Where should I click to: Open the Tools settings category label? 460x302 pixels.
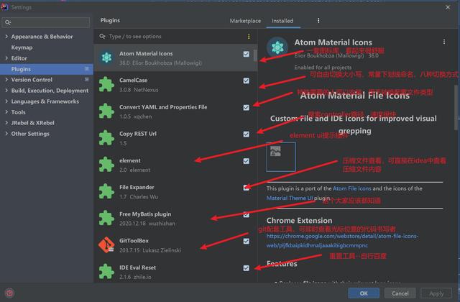click(x=18, y=112)
